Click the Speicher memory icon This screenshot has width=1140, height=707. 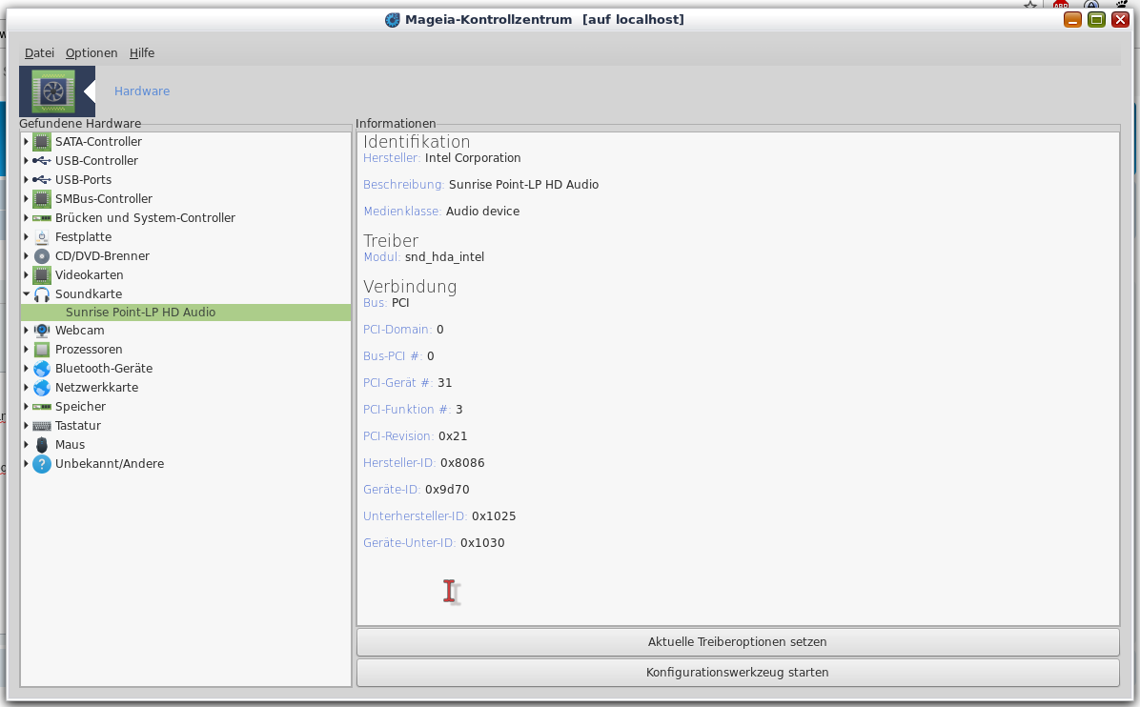[x=42, y=407]
